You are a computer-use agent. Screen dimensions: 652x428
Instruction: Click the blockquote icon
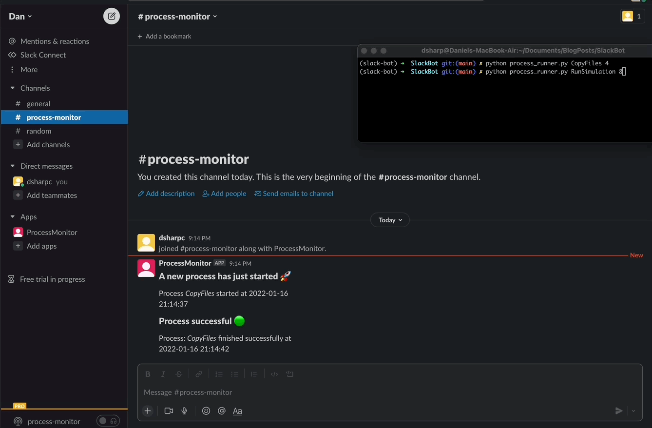[x=254, y=374]
